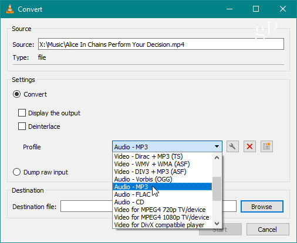
Task: Enable Display the output checkbox
Action: (22, 113)
